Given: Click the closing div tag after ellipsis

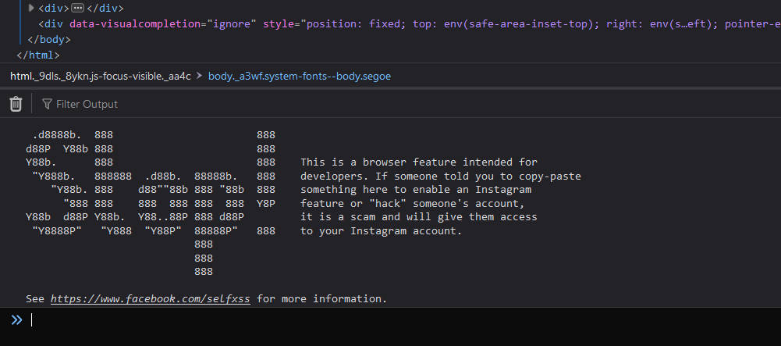Looking at the screenshot, I should (105, 8).
